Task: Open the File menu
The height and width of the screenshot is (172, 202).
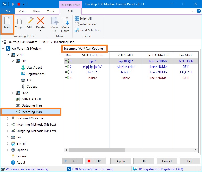Action: tap(8, 11)
